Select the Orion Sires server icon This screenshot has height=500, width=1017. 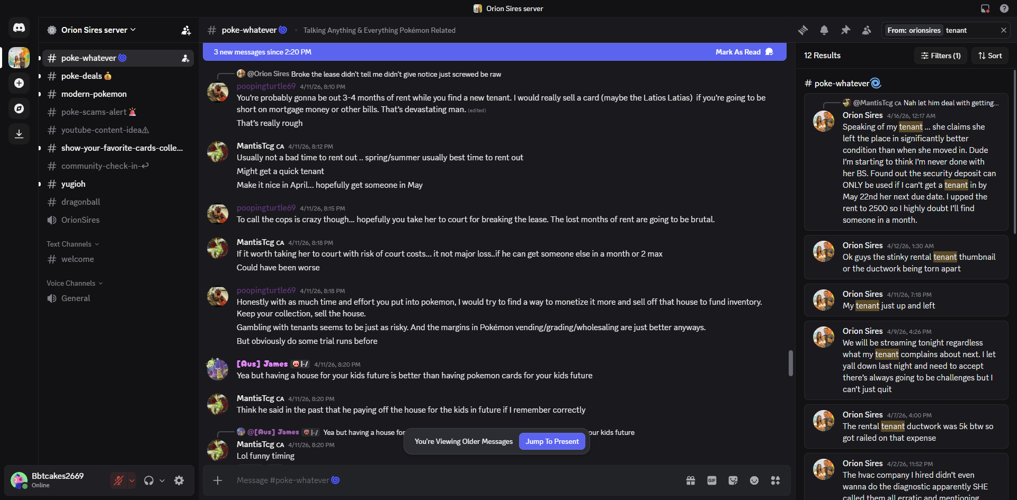coord(19,58)
